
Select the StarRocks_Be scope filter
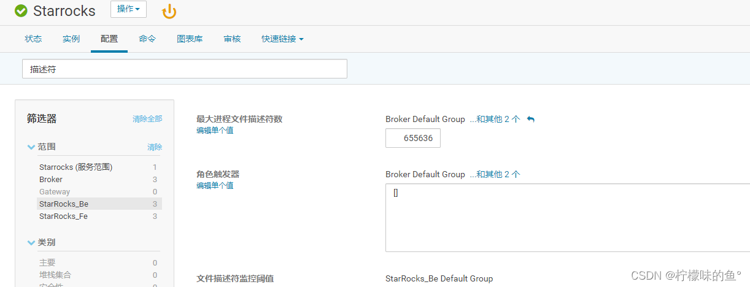[98, 204]
